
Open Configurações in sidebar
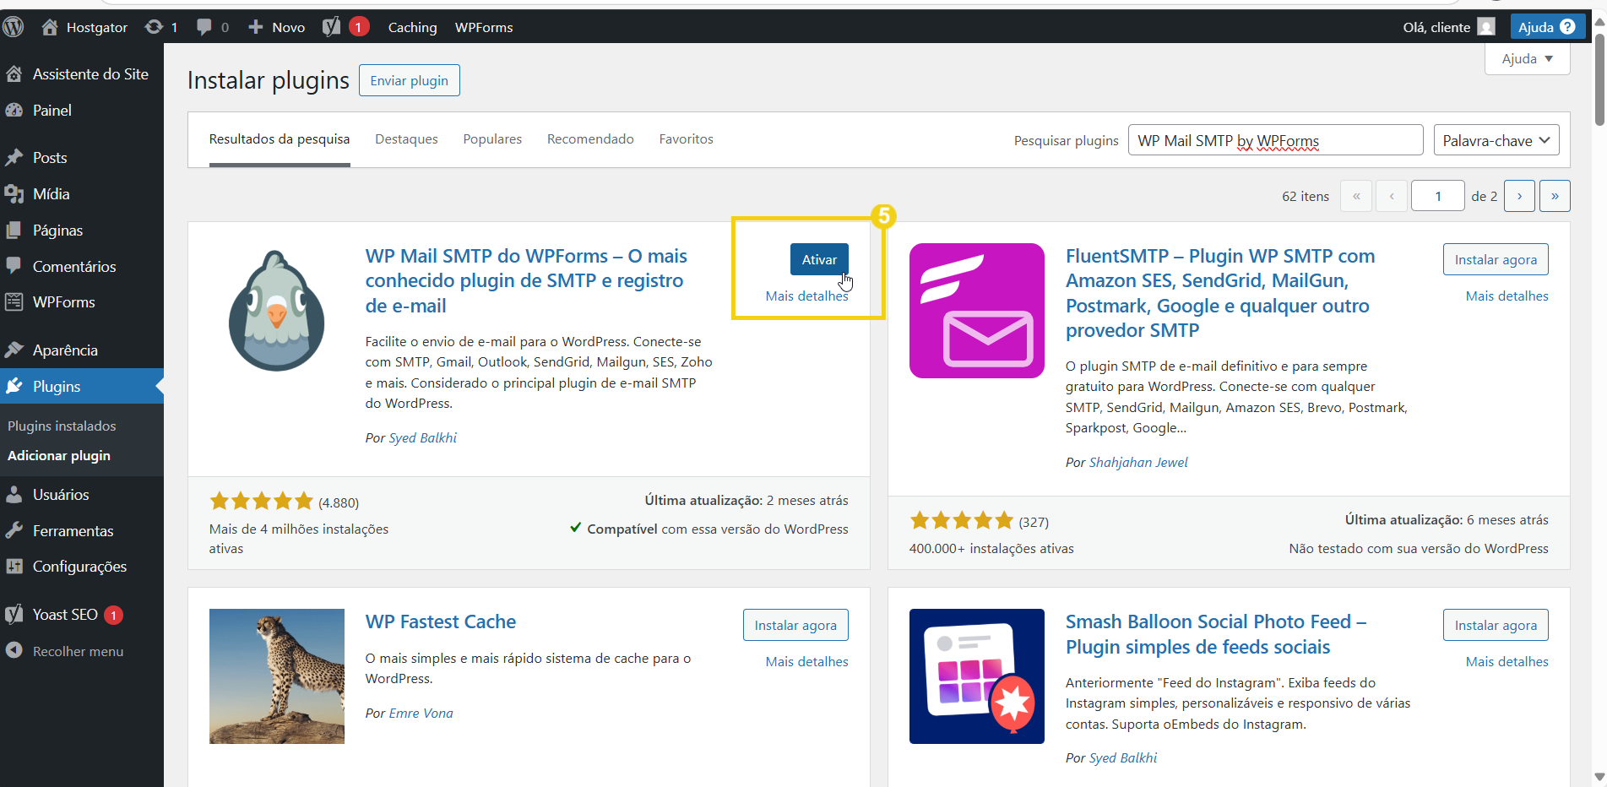[82, 567]
